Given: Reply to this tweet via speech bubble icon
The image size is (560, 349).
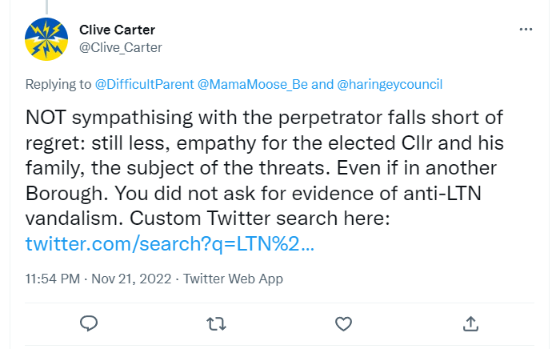Looking at the screenshot, I should [89, 323].
